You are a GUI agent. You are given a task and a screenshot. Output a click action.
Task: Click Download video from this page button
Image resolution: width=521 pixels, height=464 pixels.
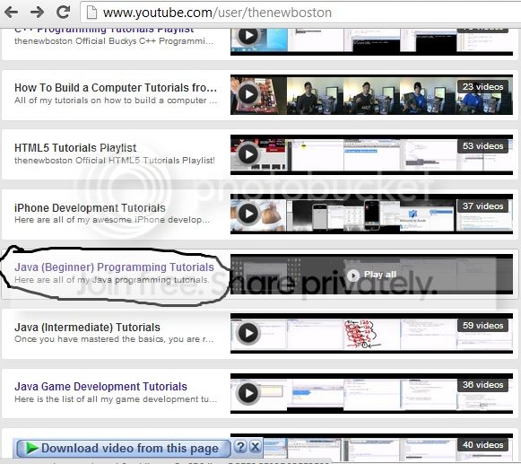click(123, 449)
